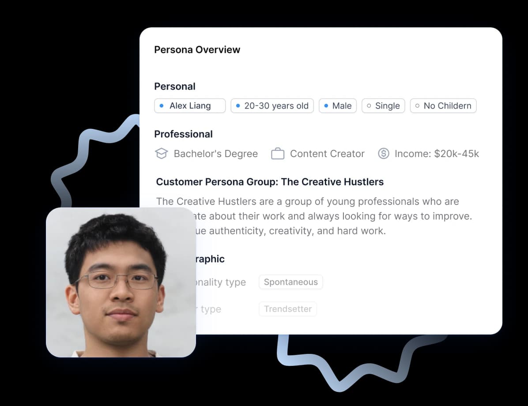
Task: Click the Bachelor's Degree label
Action: click(x=215, y=153)
